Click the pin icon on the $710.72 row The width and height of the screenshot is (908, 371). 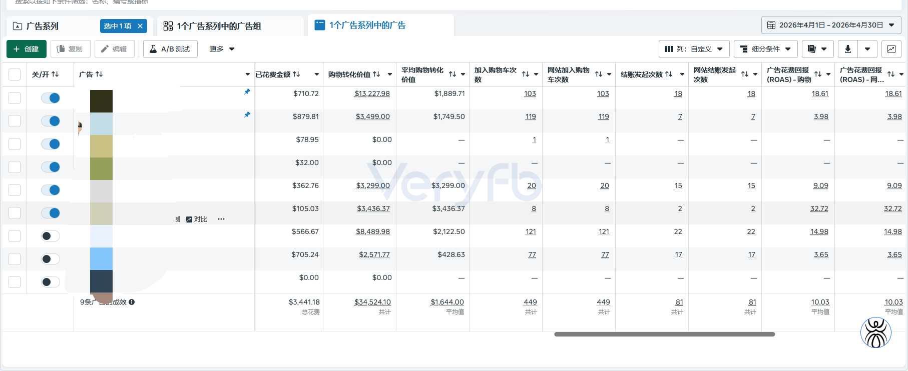tap(247, 92)
